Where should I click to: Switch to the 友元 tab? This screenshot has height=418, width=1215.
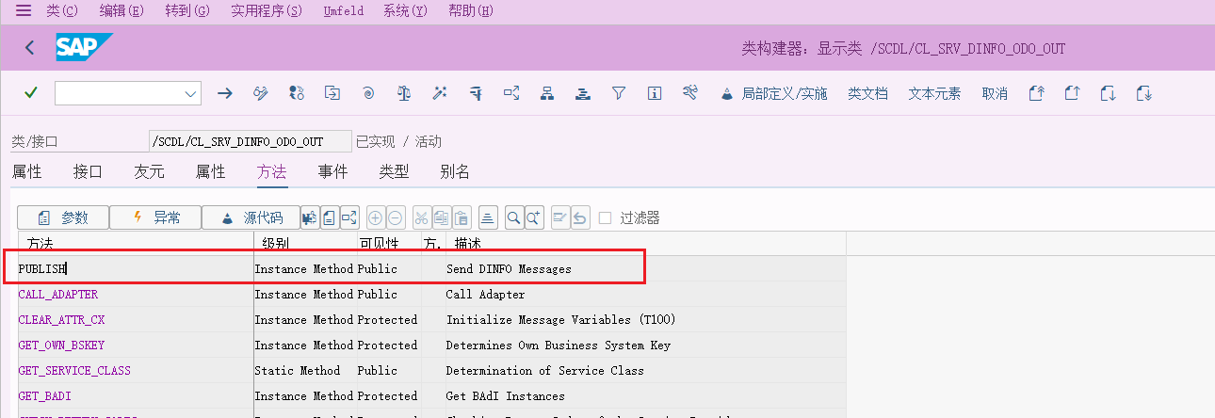(149, 171)
